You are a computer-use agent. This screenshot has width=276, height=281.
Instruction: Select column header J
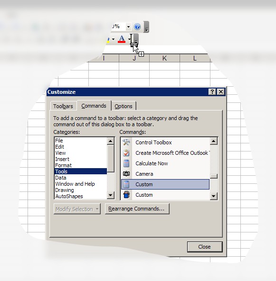[x=134, y=58]
